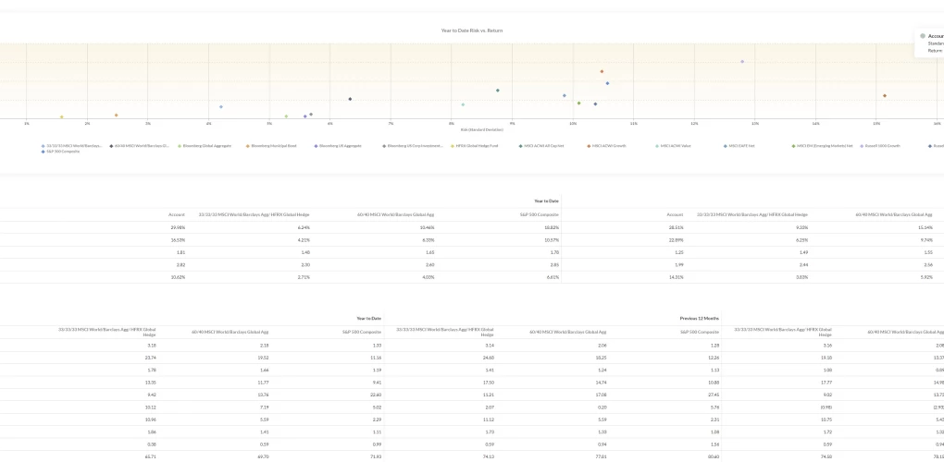
Task: Select the cell showing 22.89%
Action: coord(677,239)
